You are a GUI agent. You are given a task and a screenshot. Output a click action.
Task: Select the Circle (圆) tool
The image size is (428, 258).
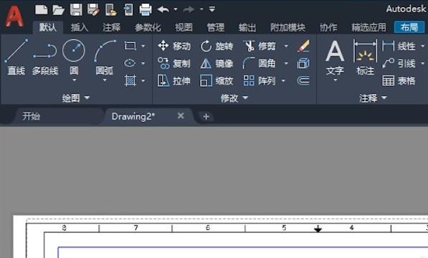[x=74, y=57]
